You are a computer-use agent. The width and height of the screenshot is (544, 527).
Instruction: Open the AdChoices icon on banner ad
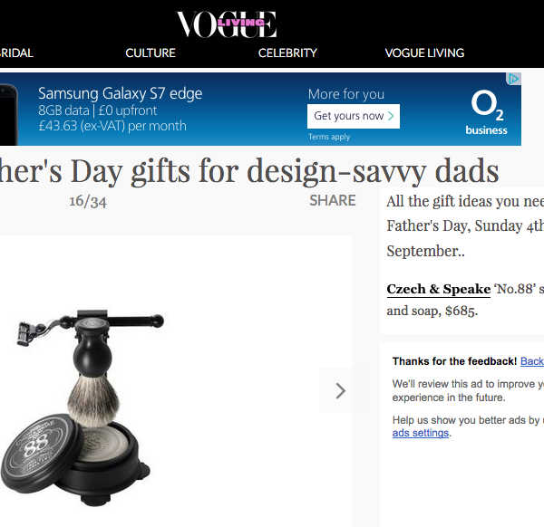coord(514,79)
